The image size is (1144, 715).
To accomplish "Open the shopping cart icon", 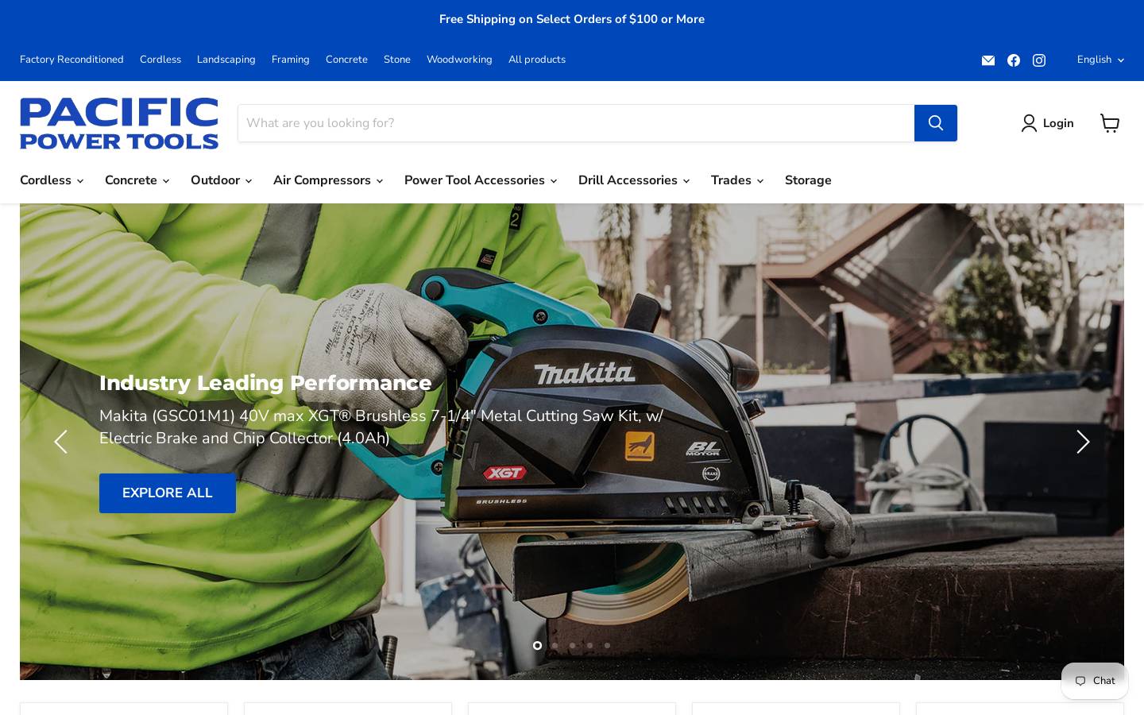I will (x=1110, y=123).
